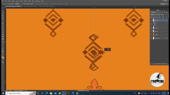Screen dimensions: 170x95
Task: Open the Essentials workspace dropdown
Action: [164, 4]
